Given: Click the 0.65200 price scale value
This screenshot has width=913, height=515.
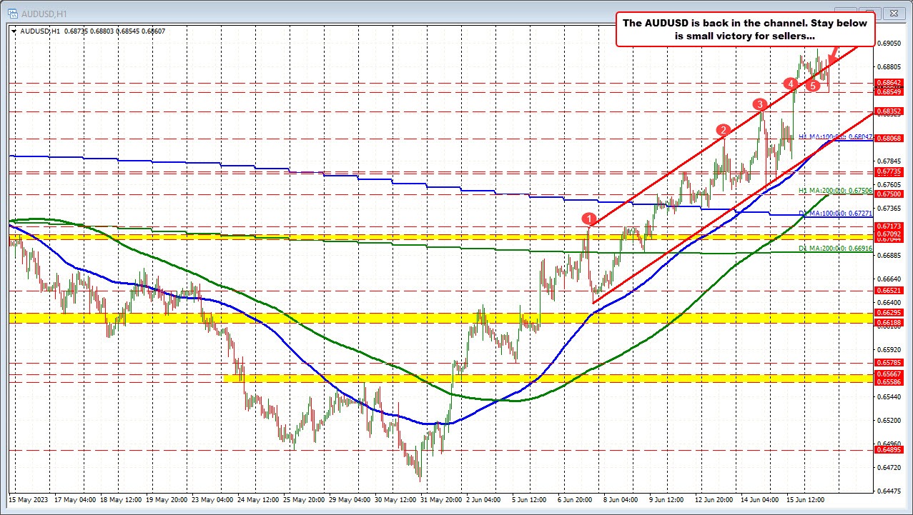Looking at the screenshot, I should [x=889, y=420].
